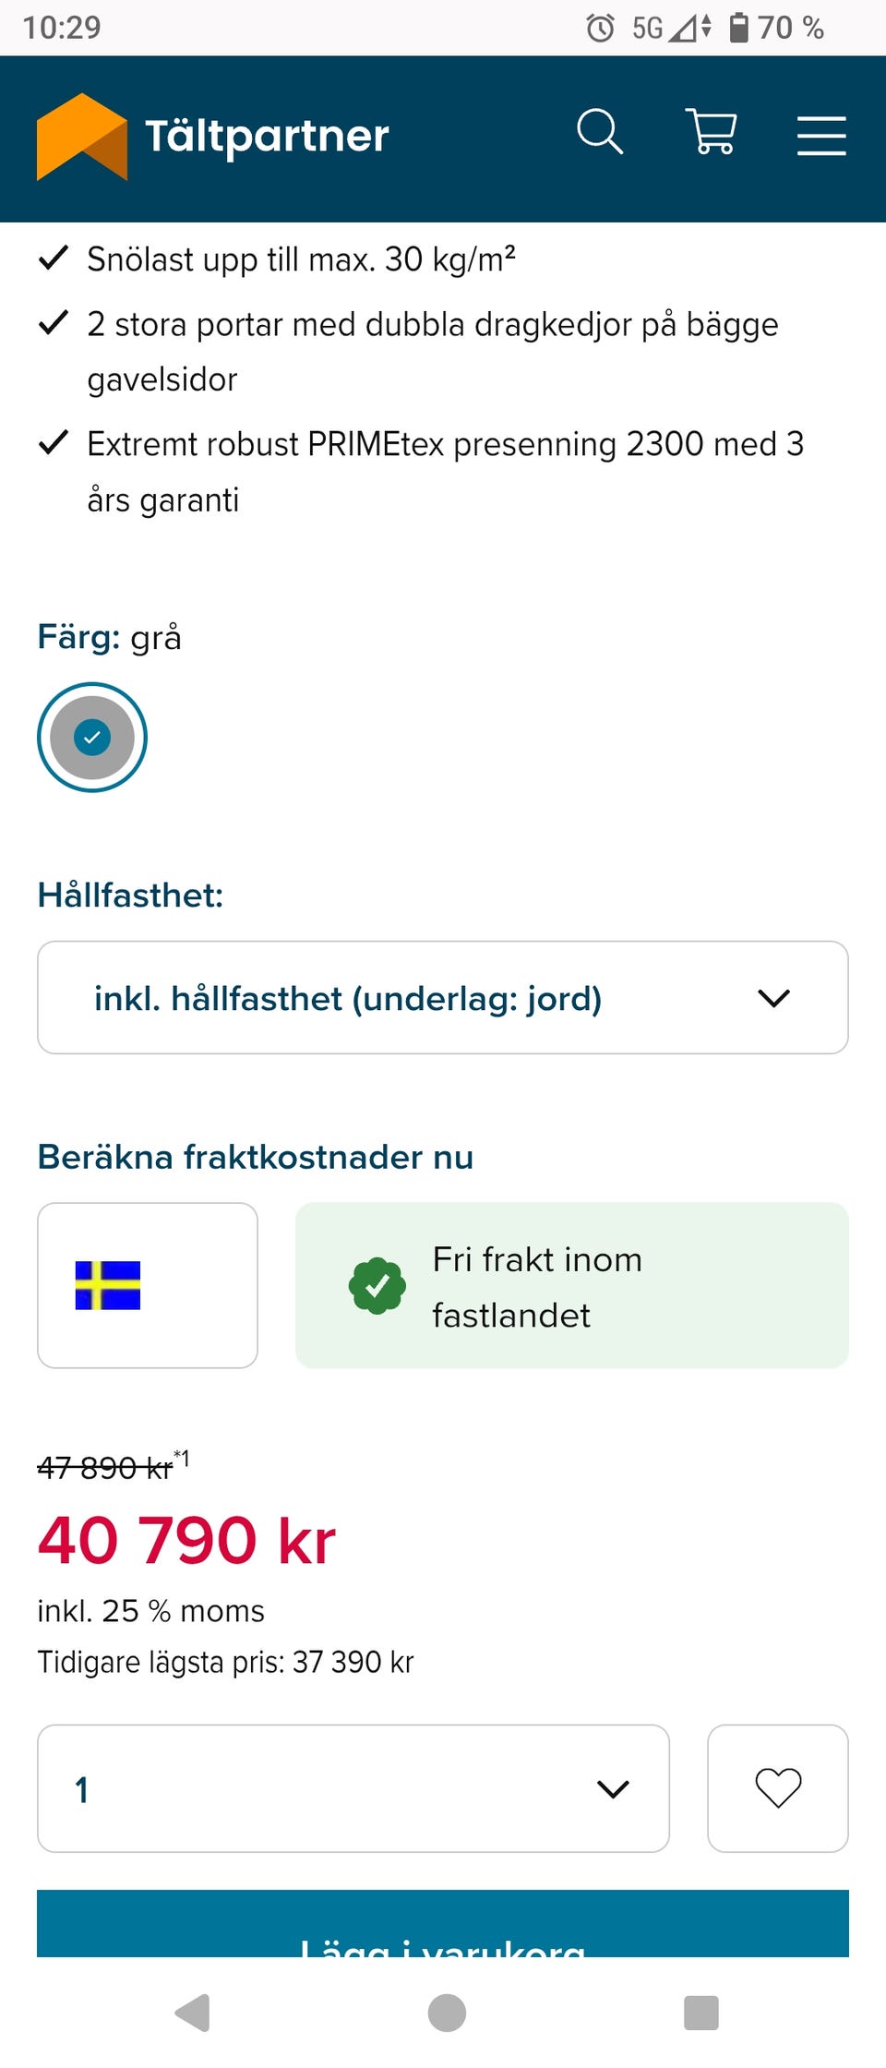Open the shopping cart icon

711,132
